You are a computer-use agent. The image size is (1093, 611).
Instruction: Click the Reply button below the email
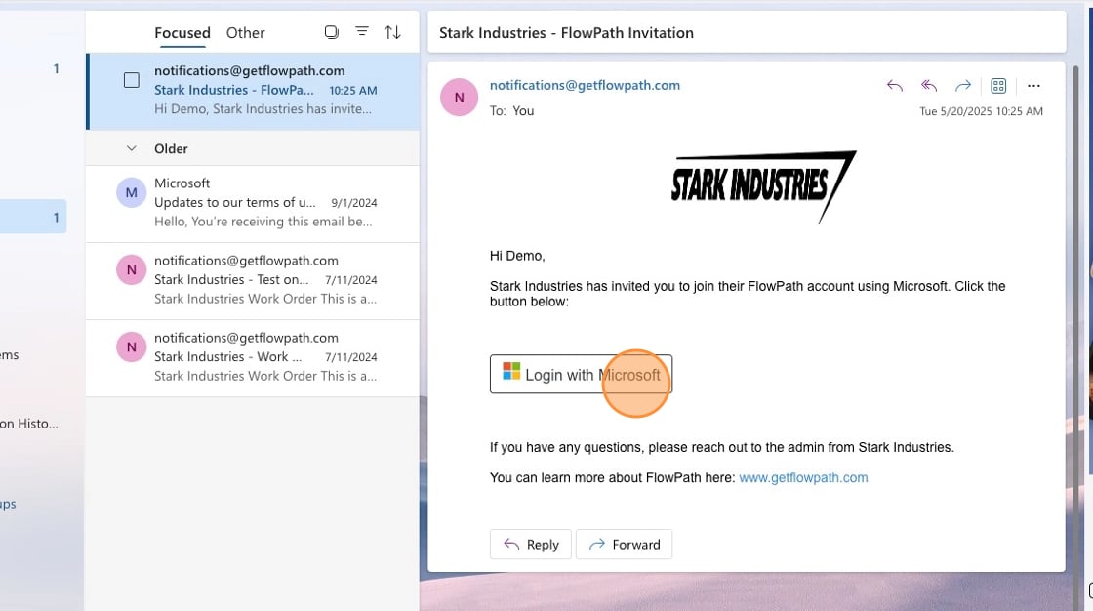tap(531, 544)
